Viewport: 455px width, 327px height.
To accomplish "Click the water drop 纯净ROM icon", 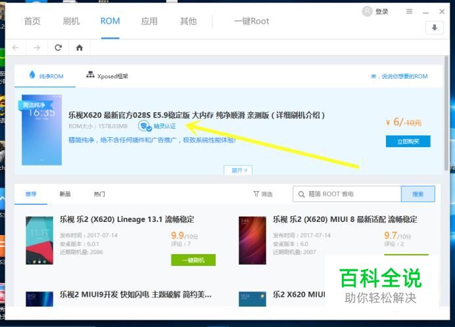I will coord(32,75).
